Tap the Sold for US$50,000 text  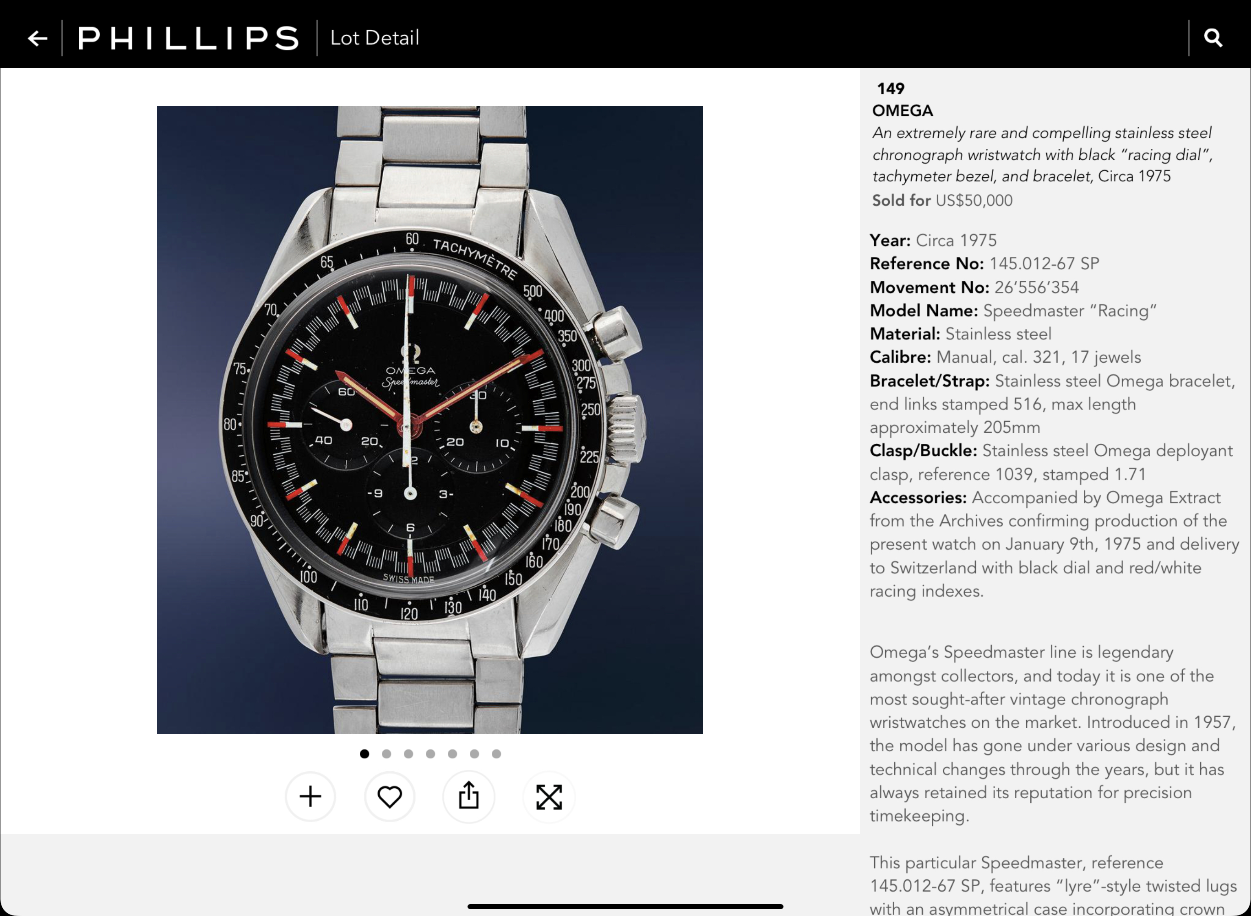click(942, 200)
